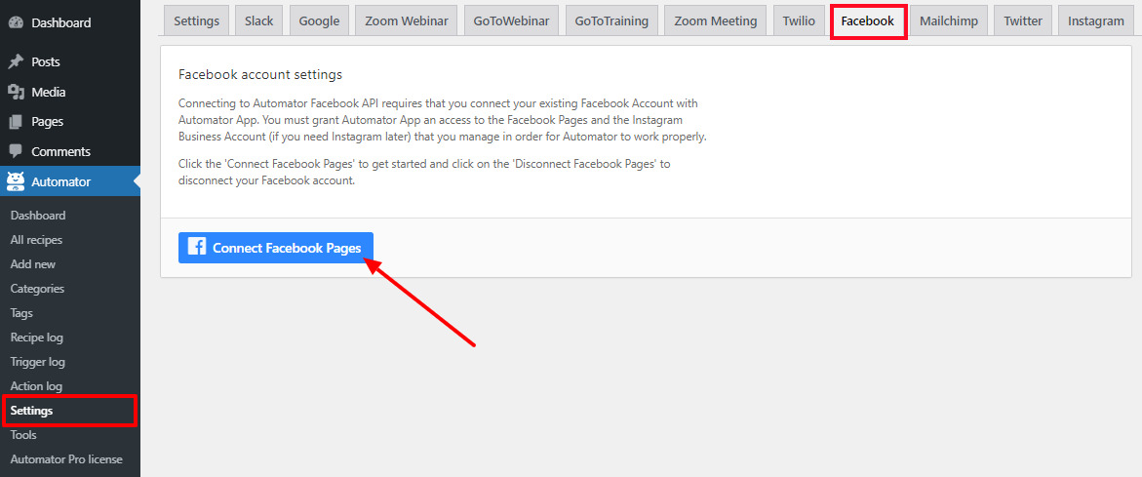Click the Posts pushpin icon
The height and width of the screenshot is (477, 1142).
coord(16,61)
